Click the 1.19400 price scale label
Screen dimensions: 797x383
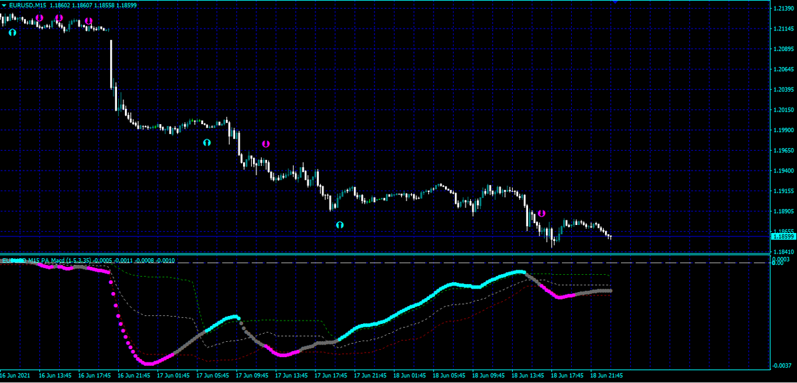(x=784, y=171)
